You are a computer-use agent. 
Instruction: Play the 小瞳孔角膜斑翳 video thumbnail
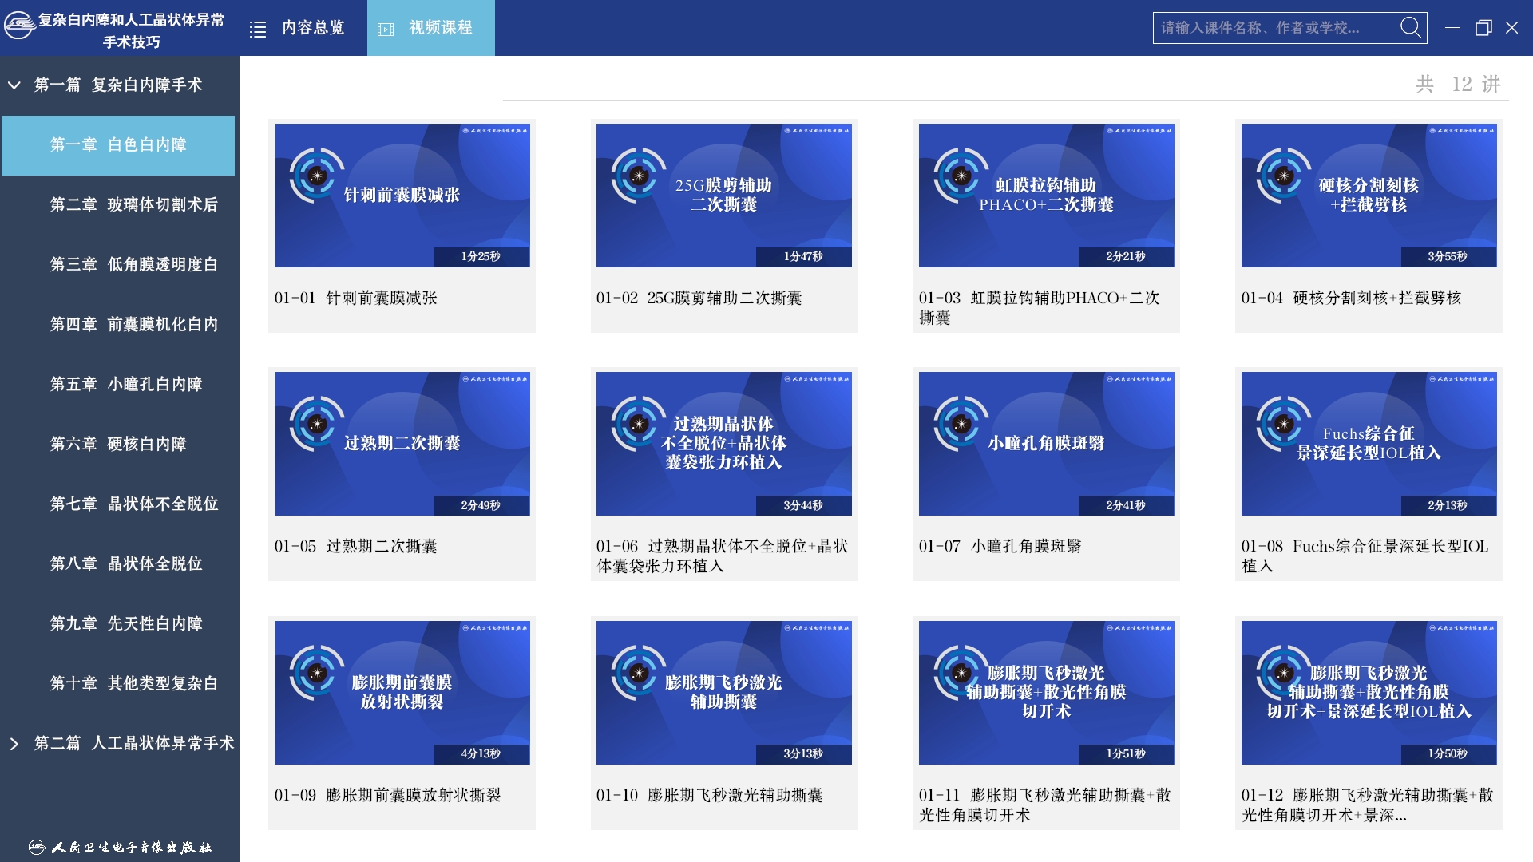1046,444
